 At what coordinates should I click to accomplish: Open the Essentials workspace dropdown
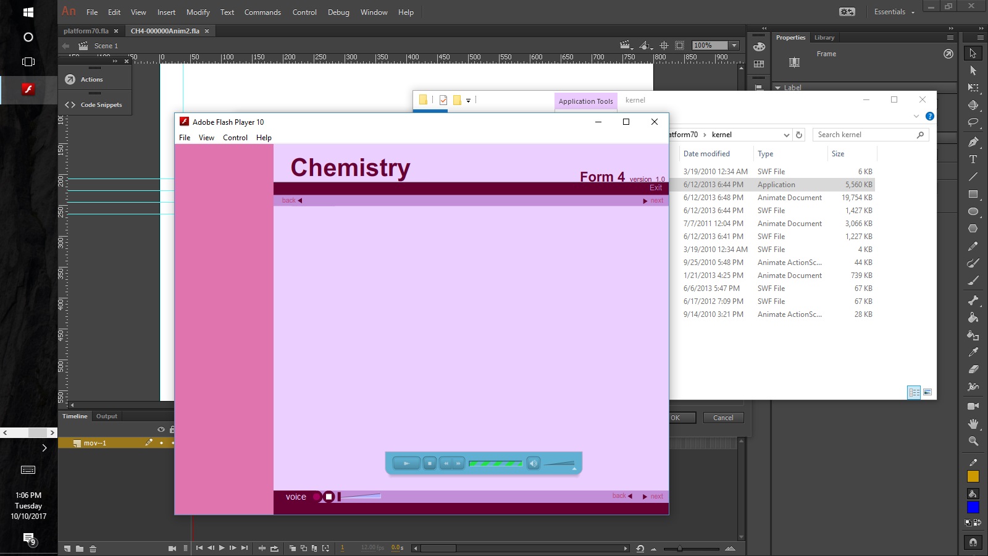tap(894, 12)
